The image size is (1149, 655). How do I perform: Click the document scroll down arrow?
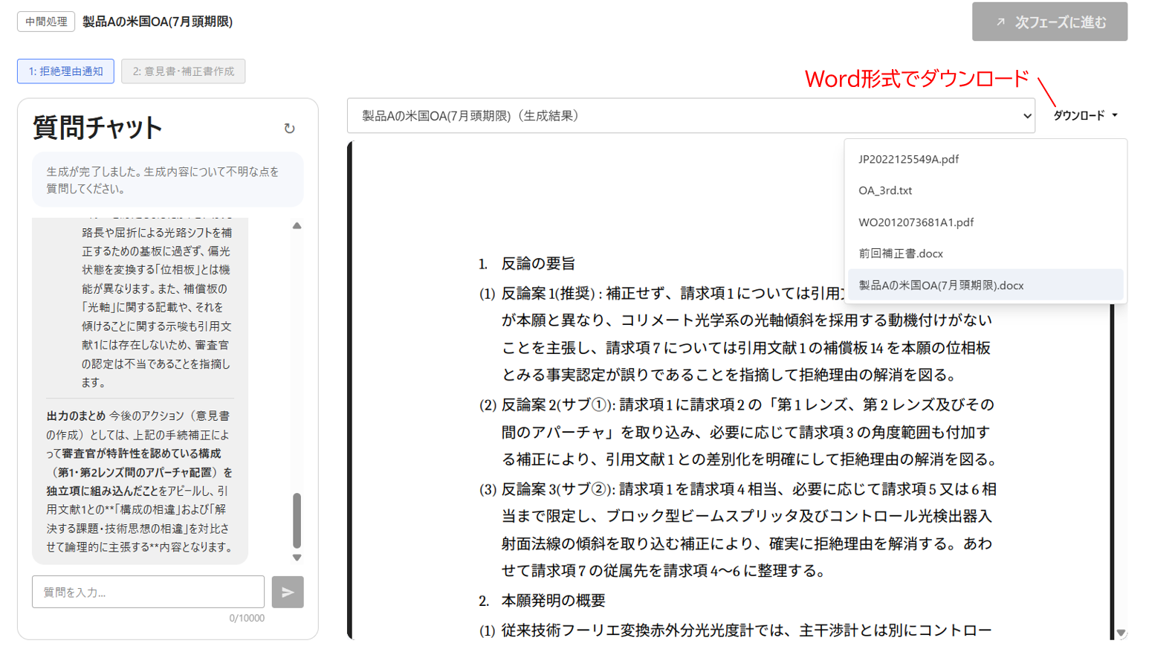point(1121,633)
